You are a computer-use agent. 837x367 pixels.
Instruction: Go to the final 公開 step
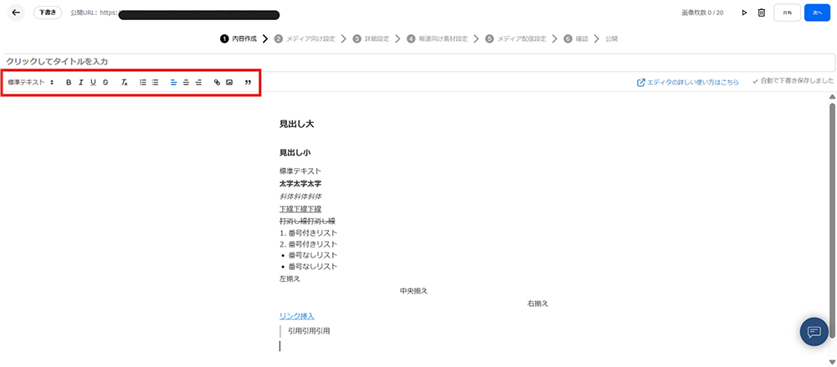(612, 39)
